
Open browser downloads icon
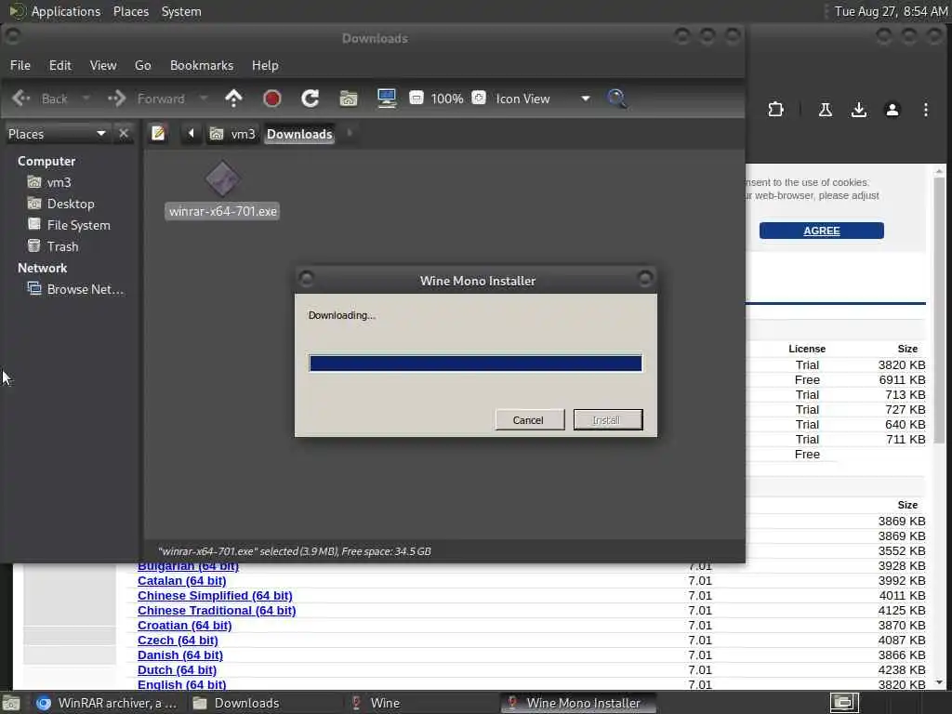coord(858,110)
